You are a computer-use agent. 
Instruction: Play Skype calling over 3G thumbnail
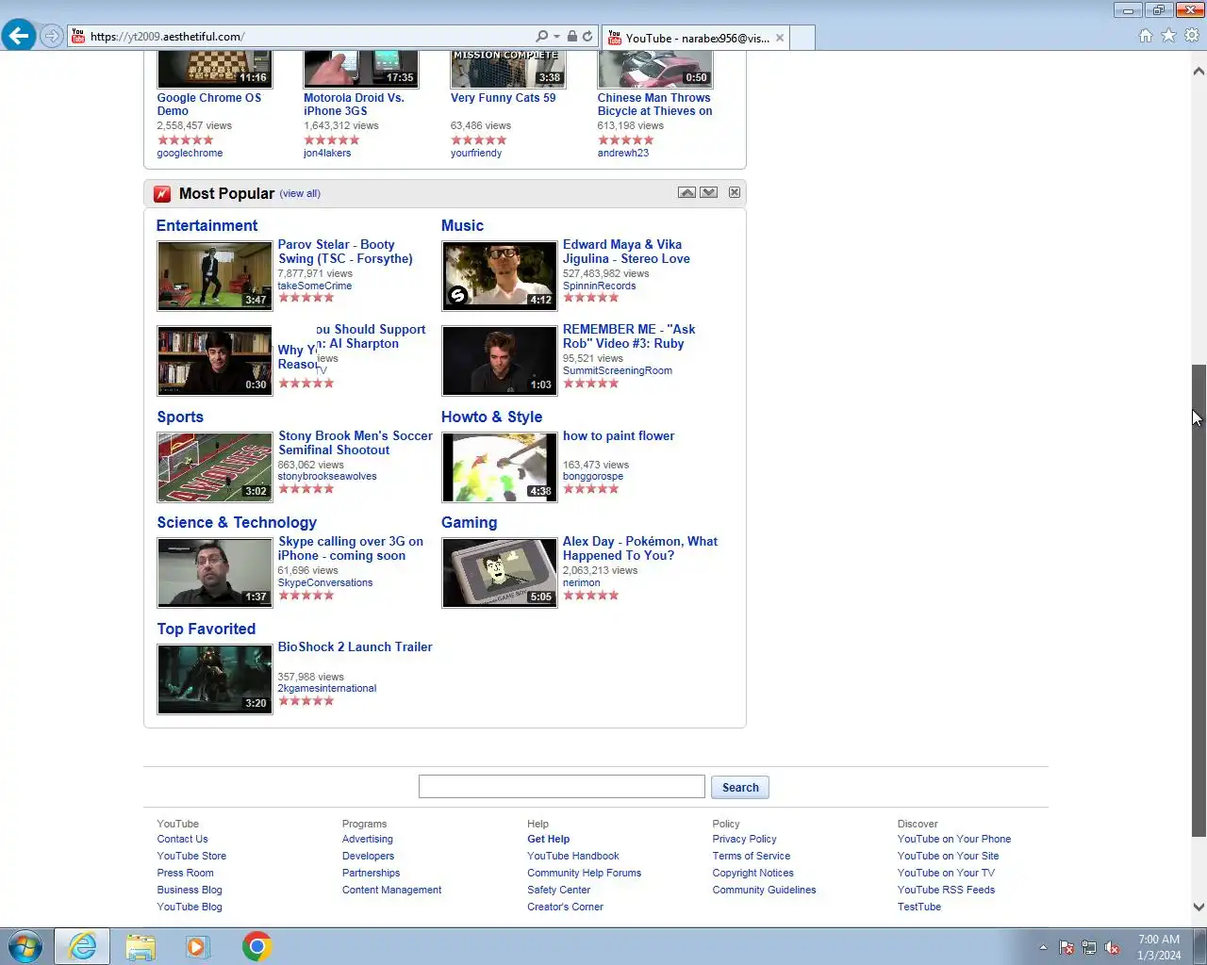tap(215, 573)
